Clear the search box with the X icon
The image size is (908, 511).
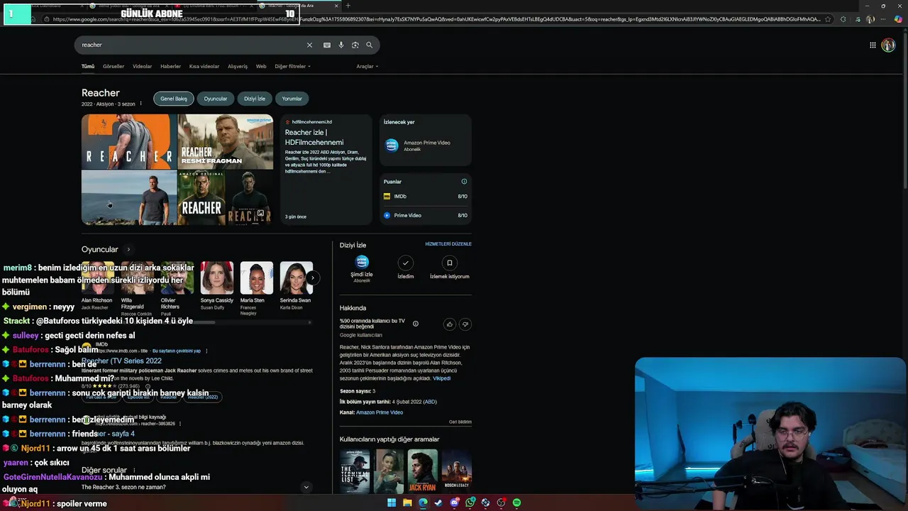tap(309, 45)
